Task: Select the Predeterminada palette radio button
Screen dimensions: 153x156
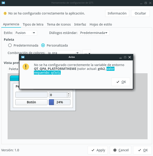Action: (x=10, y=45)
